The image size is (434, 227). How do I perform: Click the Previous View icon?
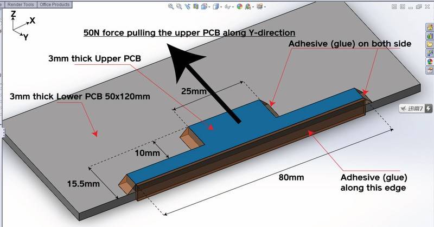click(x=187, y=7)
